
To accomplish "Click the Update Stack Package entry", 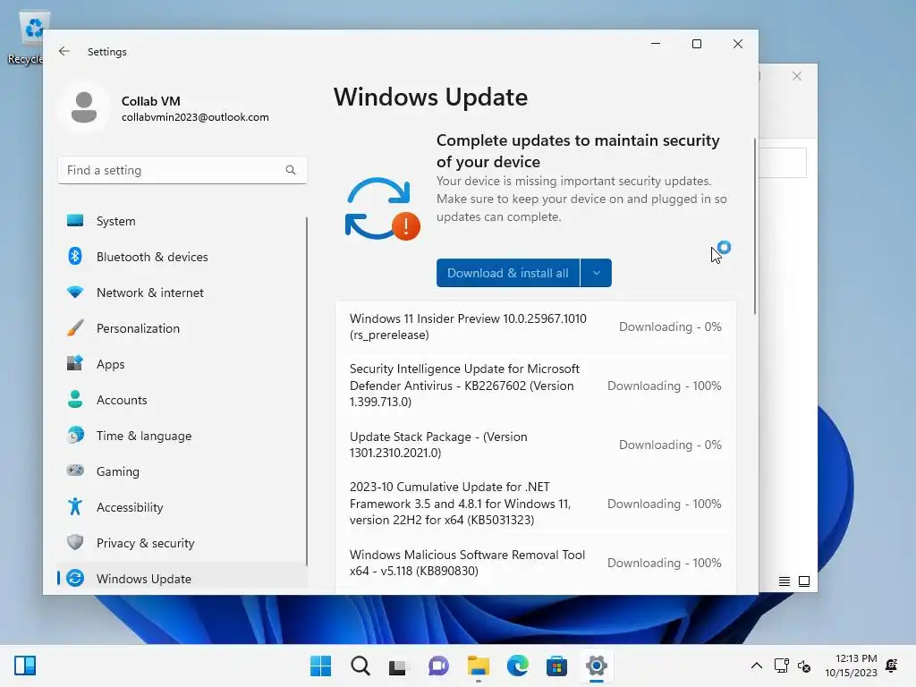I will [x=536, y=445].
